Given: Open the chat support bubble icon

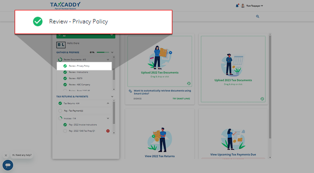Looking at the screenshot, I should tap(8, 165).
